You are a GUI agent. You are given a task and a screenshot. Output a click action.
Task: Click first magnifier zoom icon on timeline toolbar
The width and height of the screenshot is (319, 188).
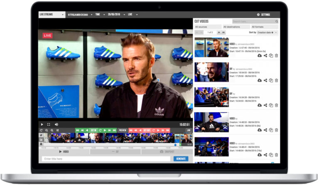(47, 130)
